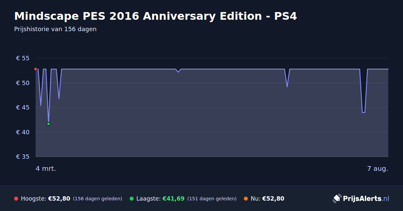Click the Laagste €41,69 price value
The width and height of the screenshot is (403, 211).
pos(173,199)
